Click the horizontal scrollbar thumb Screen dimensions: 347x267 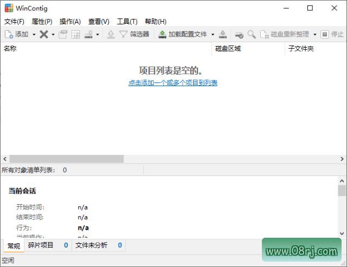coord(66,159)
